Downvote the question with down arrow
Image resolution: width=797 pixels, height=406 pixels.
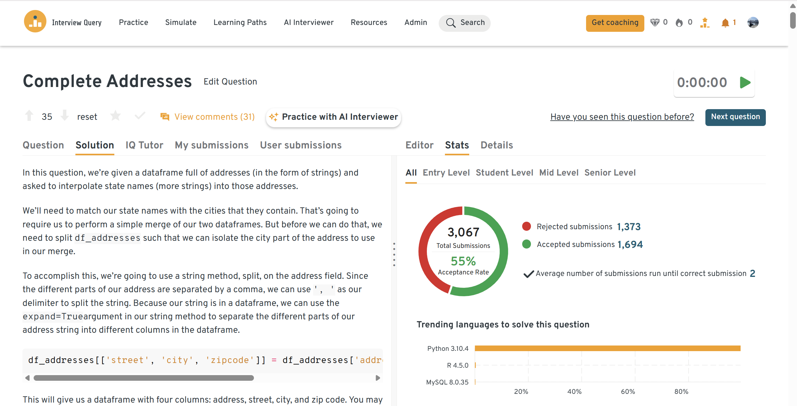point(64,116)
